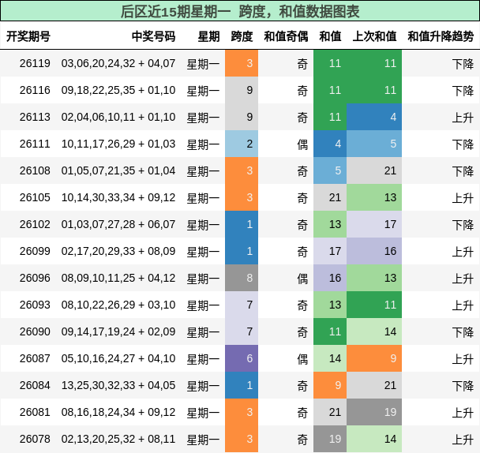Click the 和值 column header
The width and height of the screenshot is (480, 453).
pos(330,36)
